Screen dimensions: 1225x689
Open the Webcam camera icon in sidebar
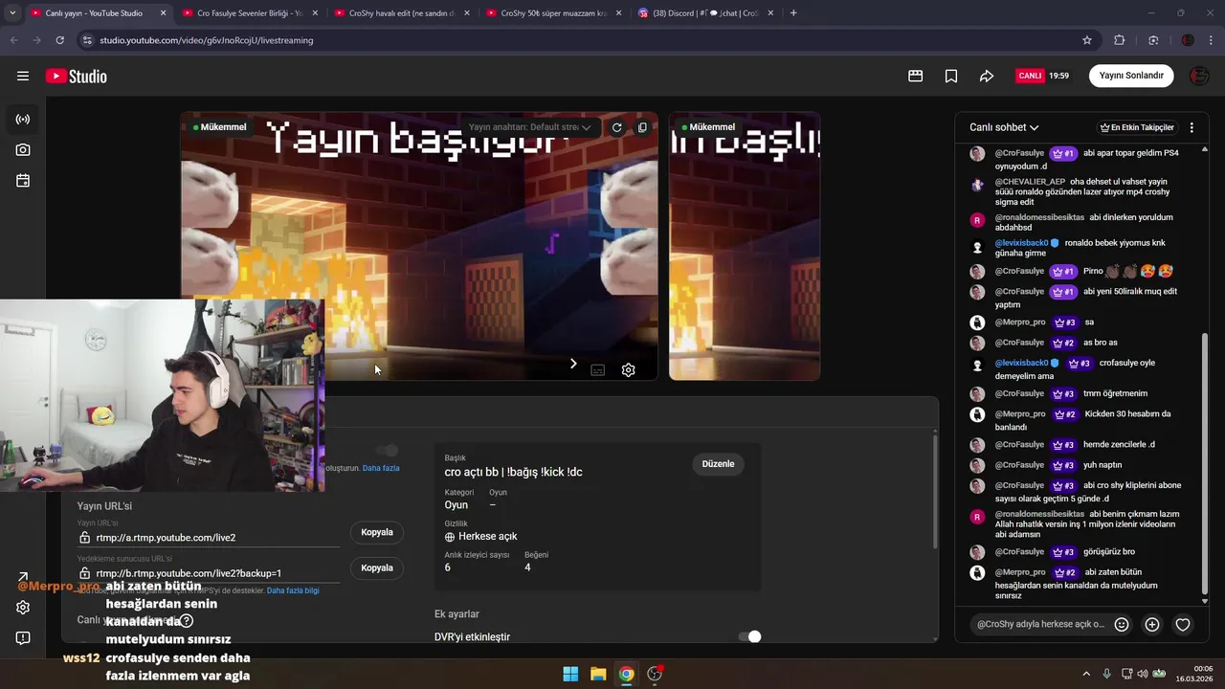(x=23, y=150)
